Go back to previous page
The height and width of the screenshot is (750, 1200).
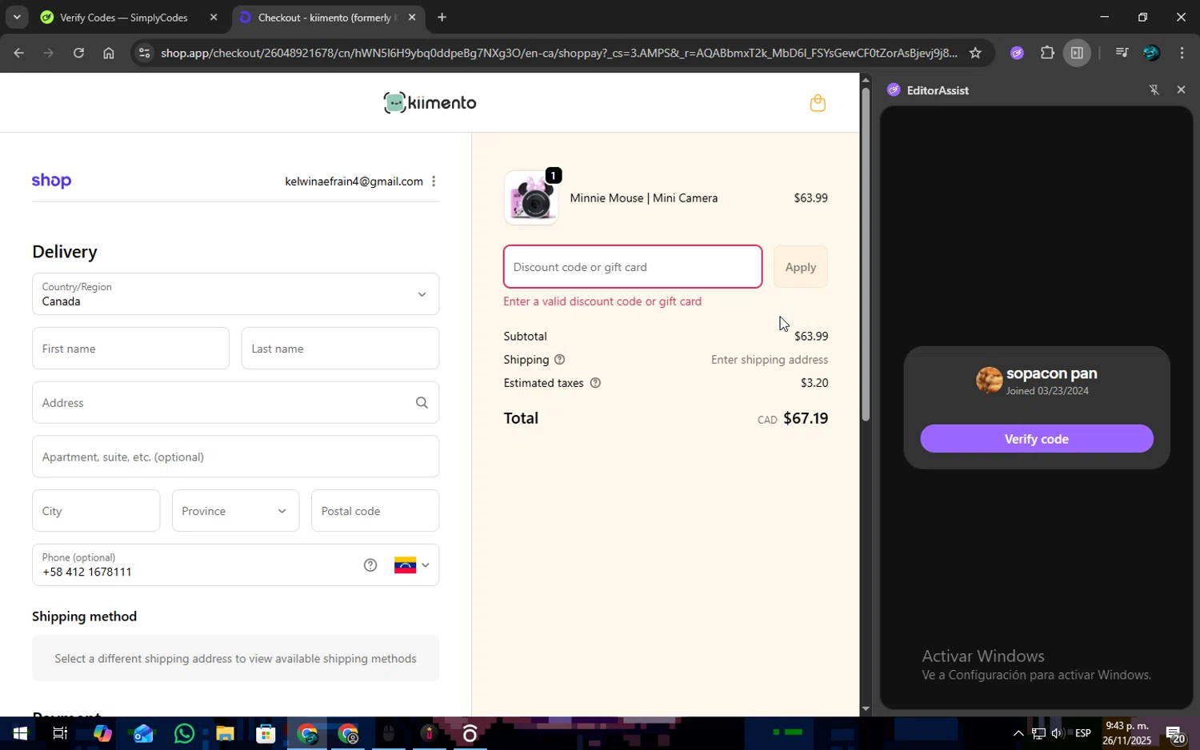(18, 53)
